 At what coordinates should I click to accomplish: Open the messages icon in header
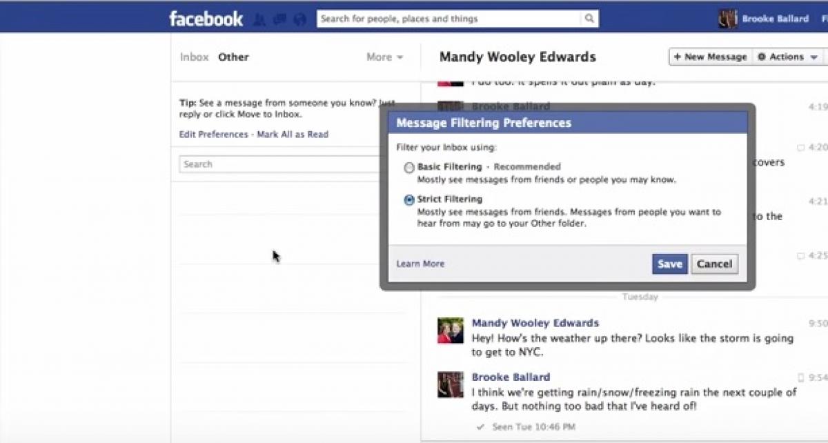(278, 19)
